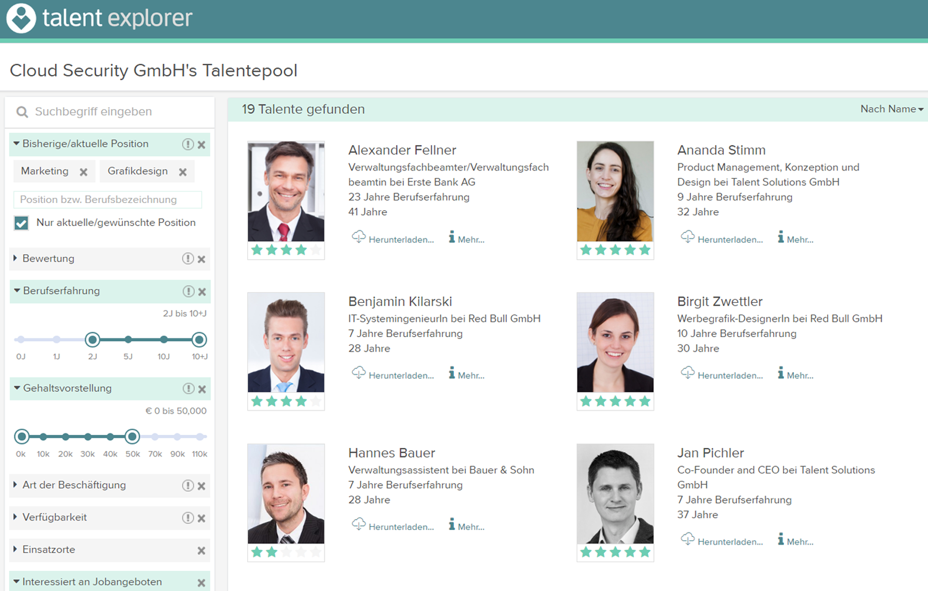
Task: Click info icon for Jan Pichler
Action: [x=781, y=539]
